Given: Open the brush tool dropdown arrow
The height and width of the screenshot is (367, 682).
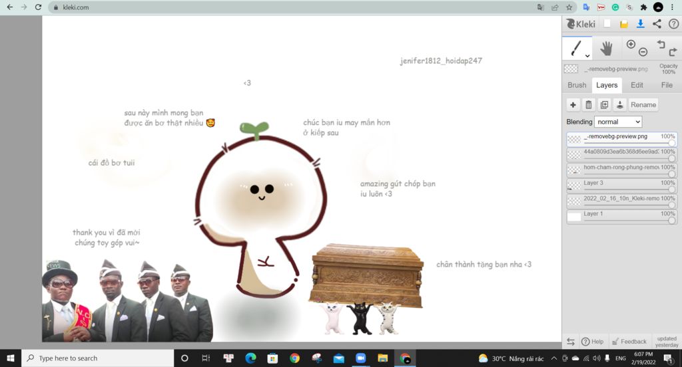Looking at the screenshot, I should click(587, 56).
